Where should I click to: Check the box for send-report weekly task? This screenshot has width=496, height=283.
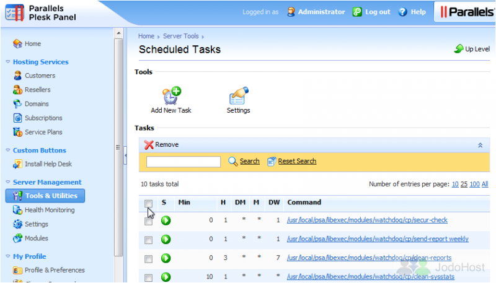tap(148, 240)
